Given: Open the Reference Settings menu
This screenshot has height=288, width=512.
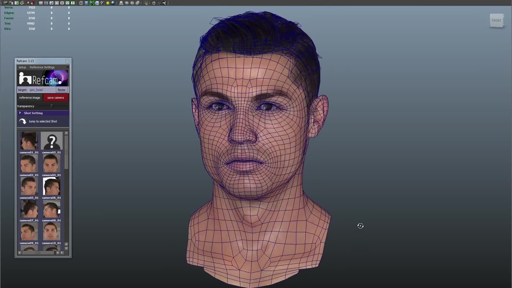Looking at the screenshot, I should click(42, 67).
